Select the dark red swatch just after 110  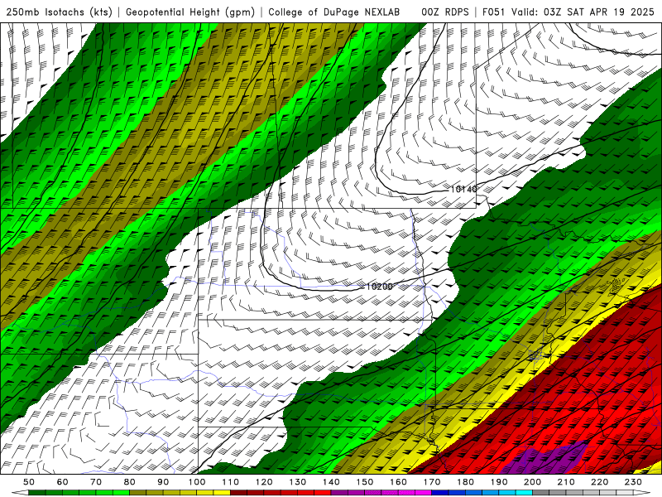tap(239, 493)
